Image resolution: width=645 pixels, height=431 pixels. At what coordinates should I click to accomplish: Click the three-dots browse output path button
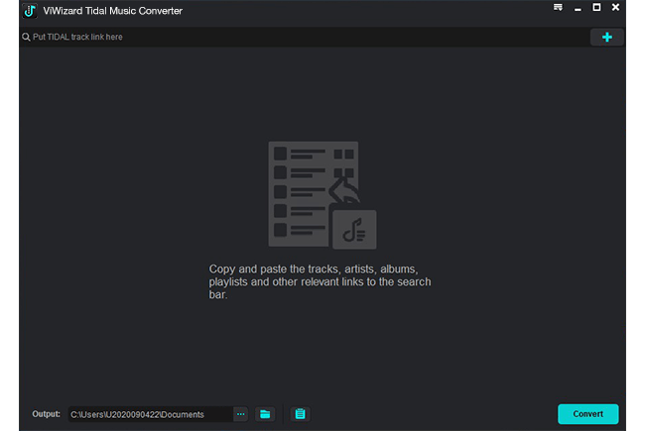241,414
